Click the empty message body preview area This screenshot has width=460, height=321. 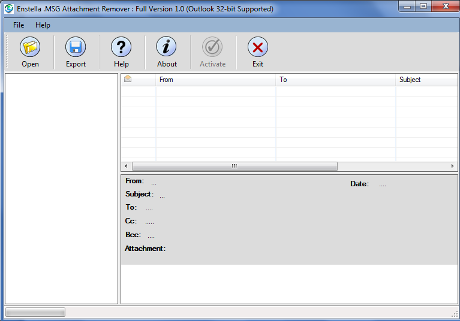pos(289,284)
